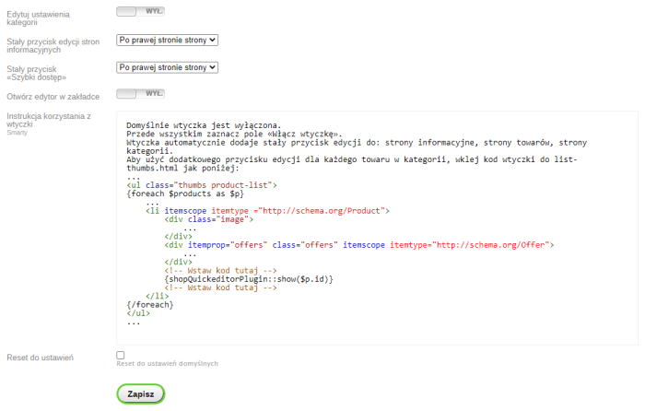Check the Reset do ustawień checkbox
This screenshot has height=411, width=645.
pos(121,355)
